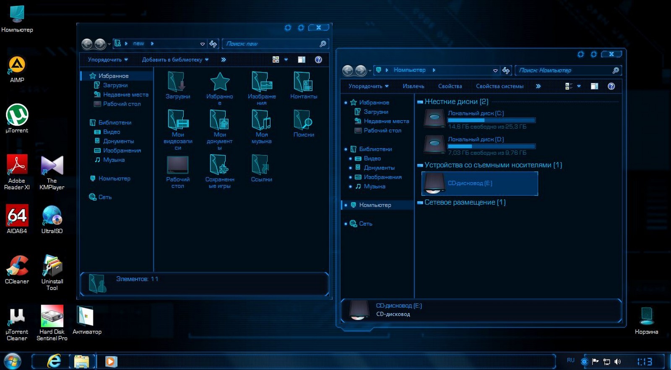Click the Извлечь toolbar button
This screenshot has width=671, height=370.
coord(414,86)
